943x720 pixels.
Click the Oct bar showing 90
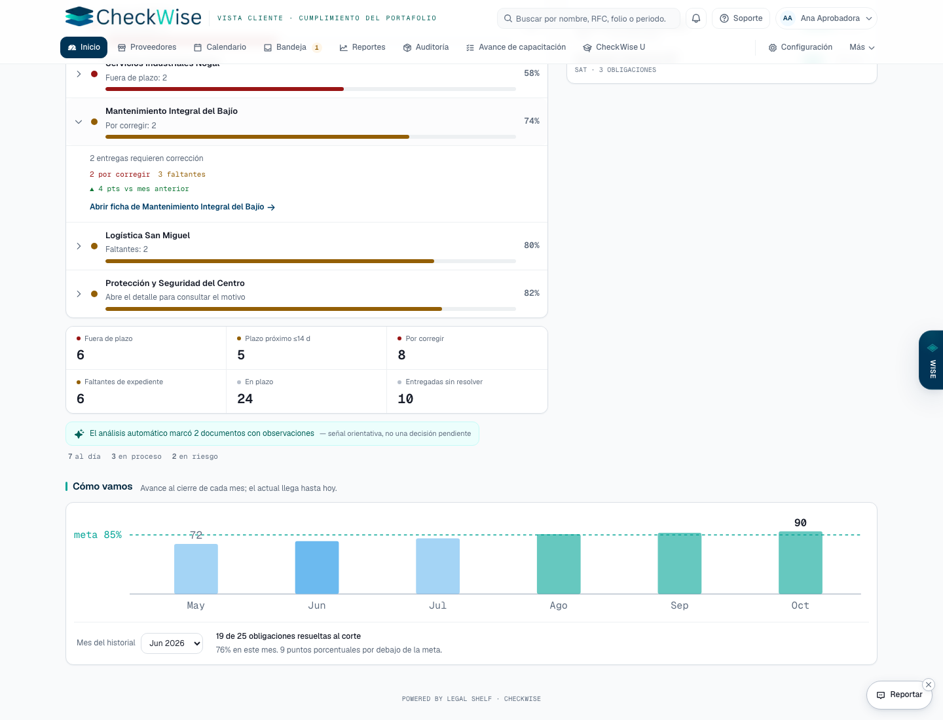click(x=800, y=563)
